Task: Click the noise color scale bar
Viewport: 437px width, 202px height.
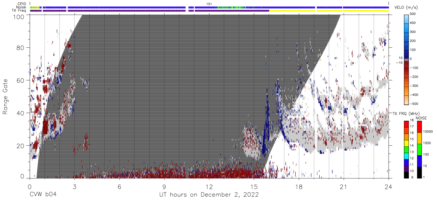Action: pos(419,149)
